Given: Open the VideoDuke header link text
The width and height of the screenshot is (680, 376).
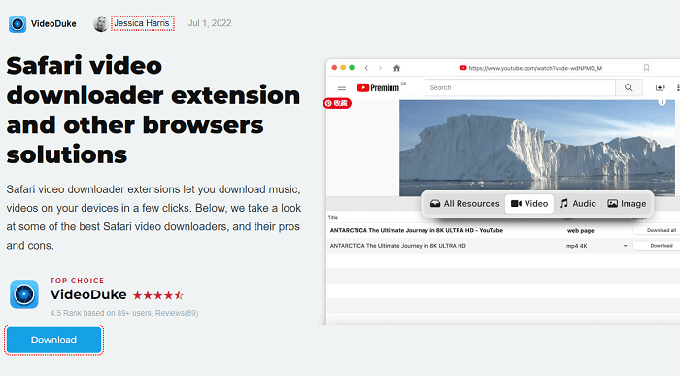Looking at the screenshot, I should pos(53,24).
